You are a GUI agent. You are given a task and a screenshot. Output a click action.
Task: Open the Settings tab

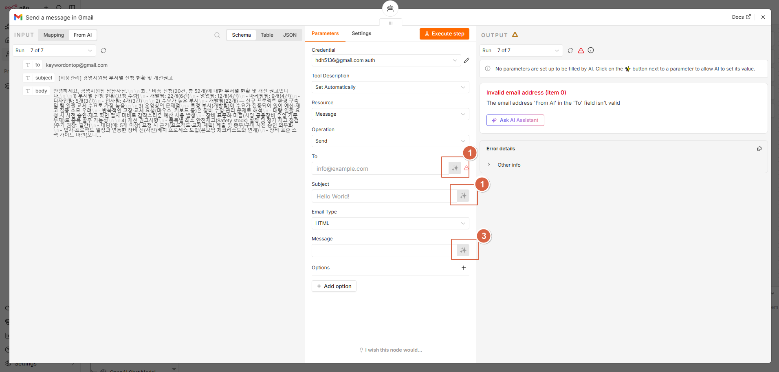[361, 33]
